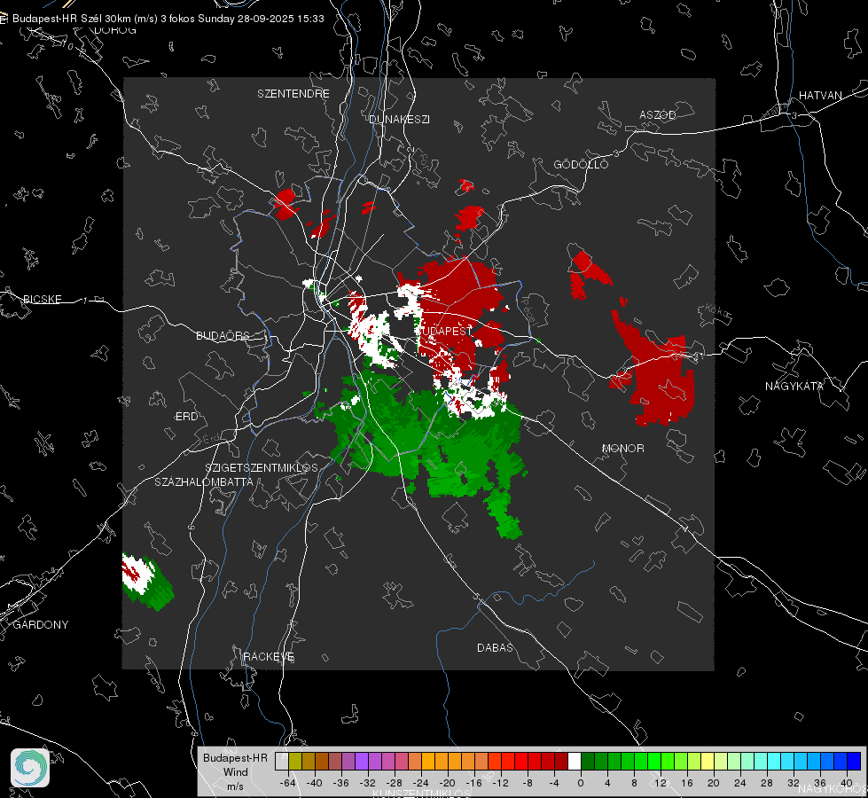868x798 pixels.
Task: Click the DABAS map label
Action: pyautogui.click(x=495, y=648)
